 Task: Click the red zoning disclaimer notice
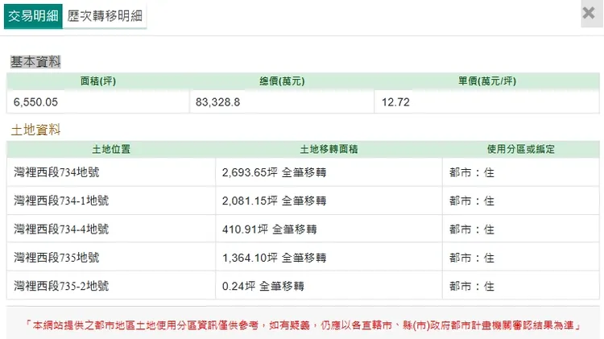(303, 325)
